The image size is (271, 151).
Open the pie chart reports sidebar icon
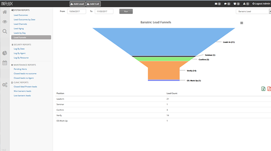5,53
